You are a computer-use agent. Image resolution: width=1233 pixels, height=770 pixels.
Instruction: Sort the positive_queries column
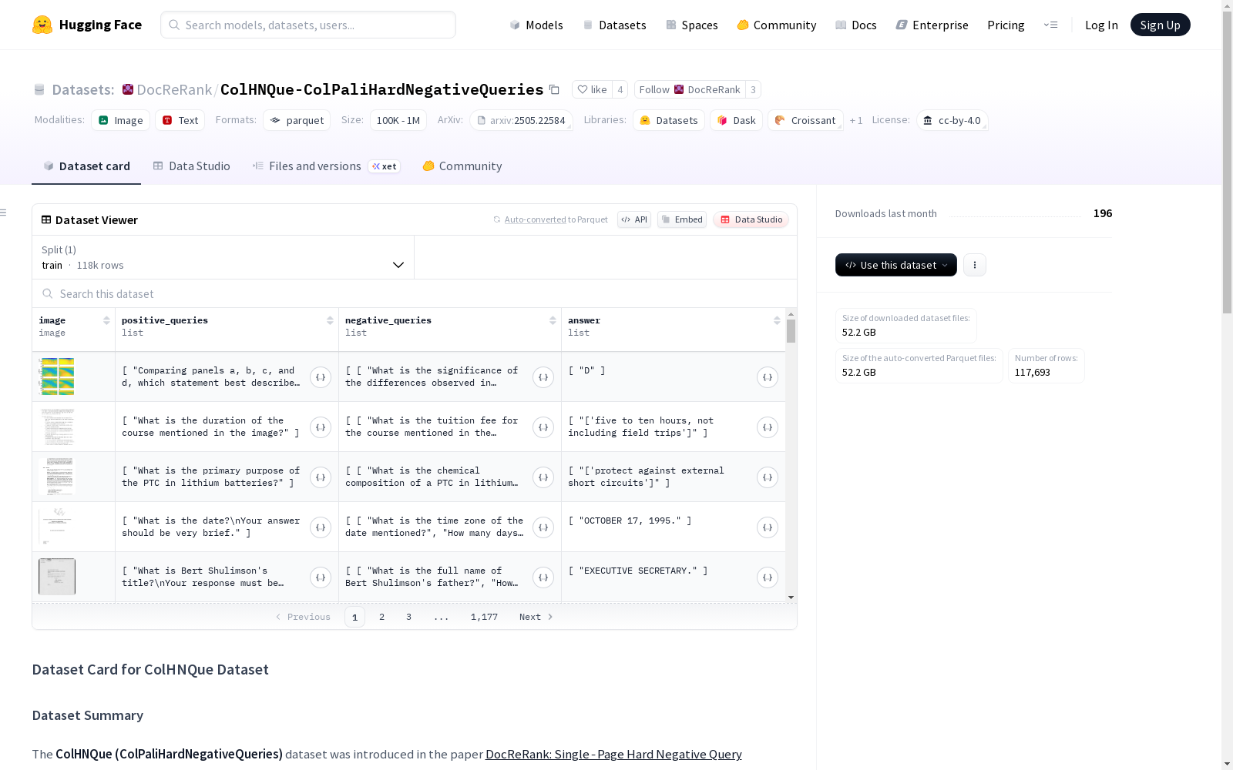click(330, 320)
